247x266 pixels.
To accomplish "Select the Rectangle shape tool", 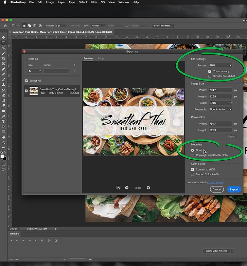I will tap(3, 132).
